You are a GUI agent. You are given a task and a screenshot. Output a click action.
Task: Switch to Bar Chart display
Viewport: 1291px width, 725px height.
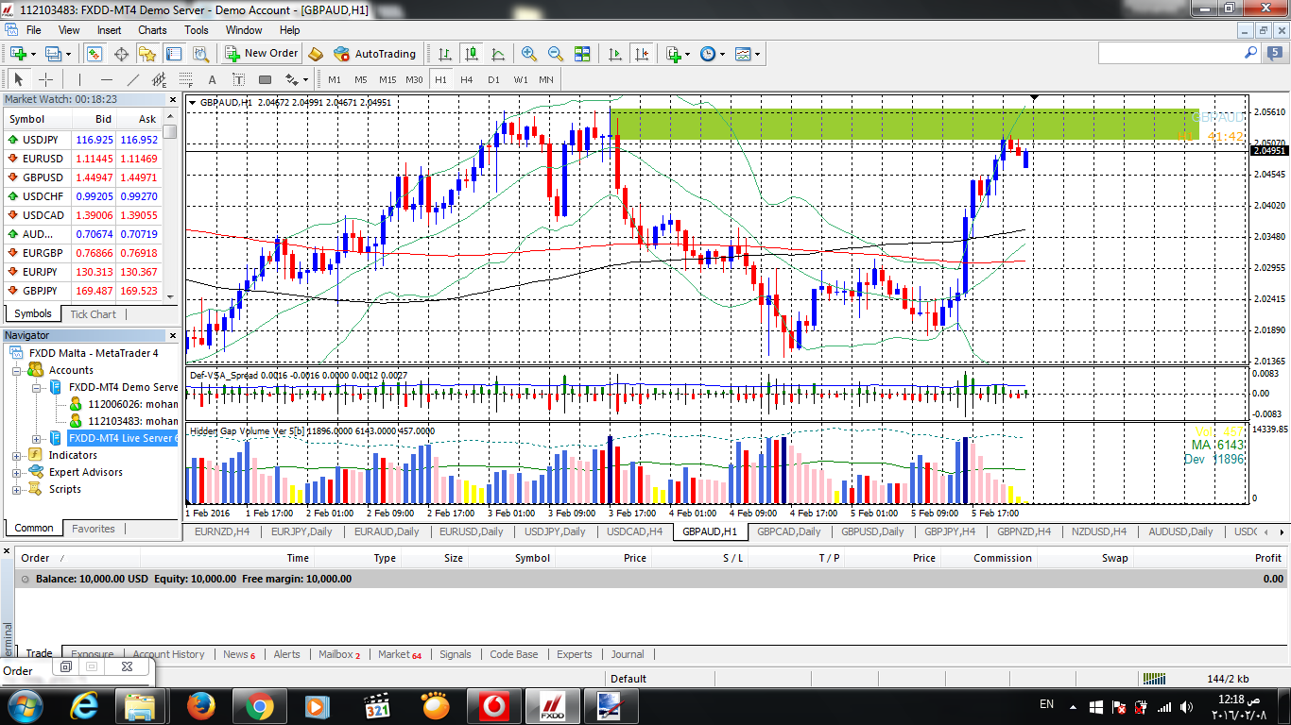point(444,54)
